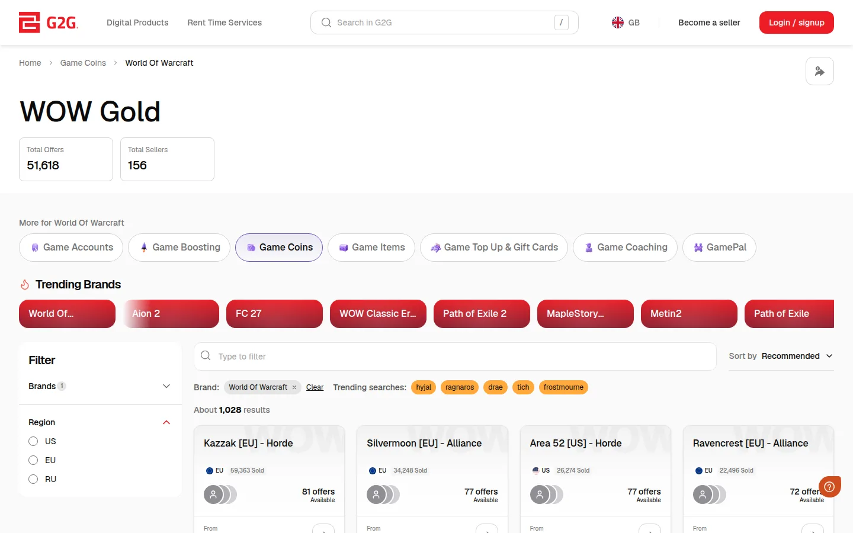Click the slash shortcut key icon

point(561,23)
